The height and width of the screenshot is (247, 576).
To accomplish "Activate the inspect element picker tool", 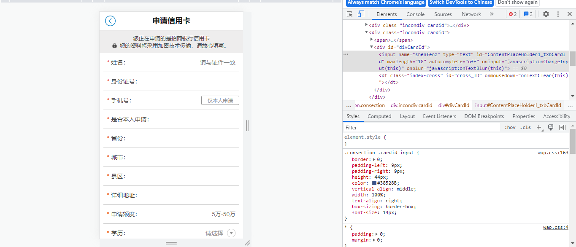I will click(350, 14).
